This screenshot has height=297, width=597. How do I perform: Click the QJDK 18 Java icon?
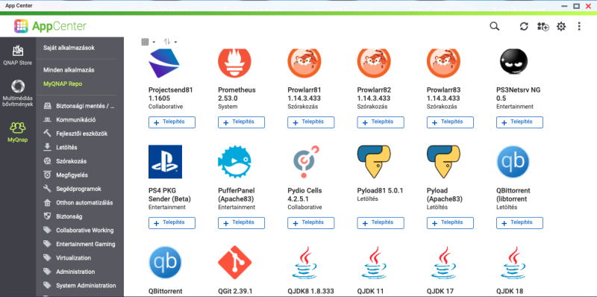[x=513, y=263]
